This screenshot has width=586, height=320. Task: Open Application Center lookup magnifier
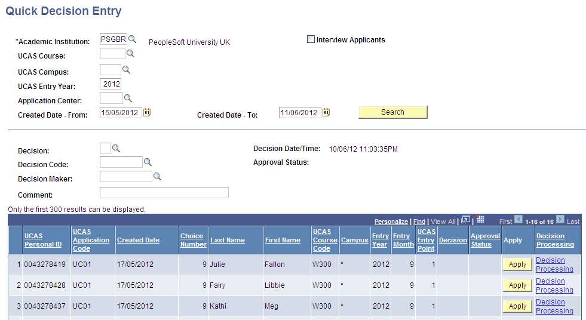(128, 98)
